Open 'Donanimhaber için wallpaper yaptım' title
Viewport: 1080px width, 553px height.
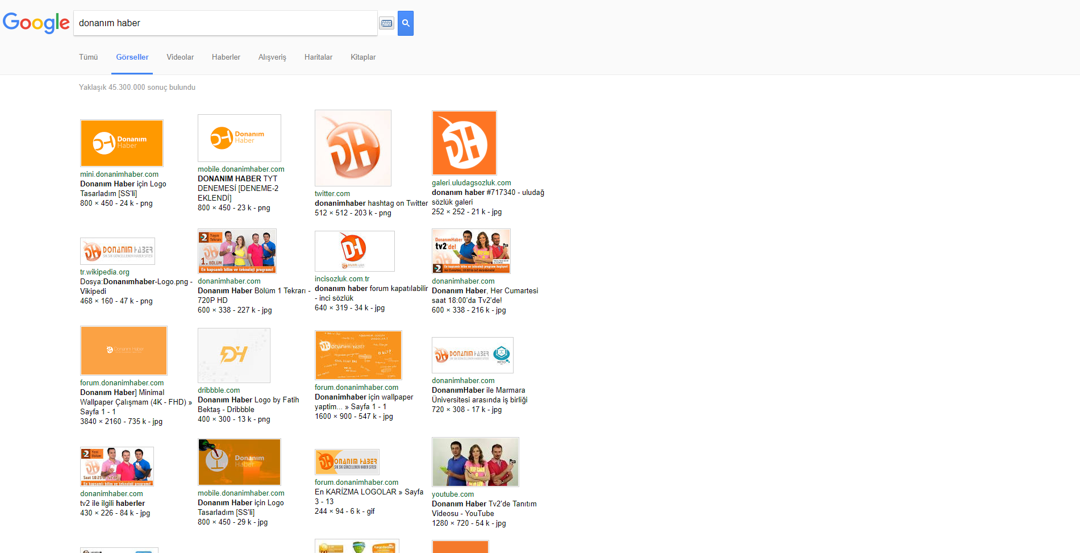click(x=364, y=402)
